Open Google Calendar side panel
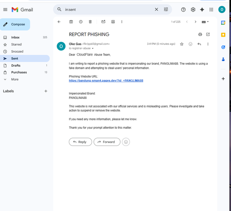 tap(223, 23)
